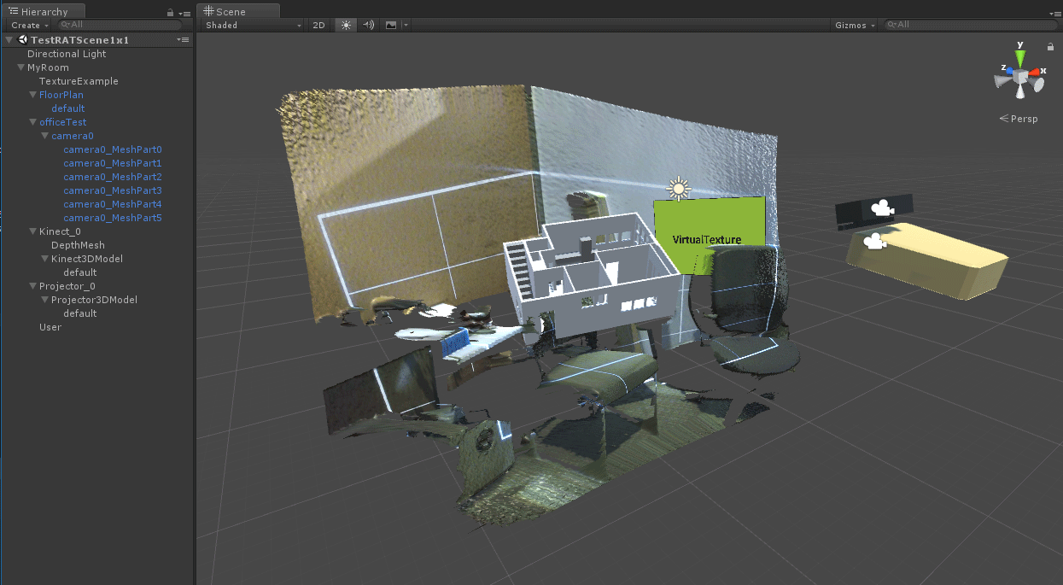Select camera gizmo on yellow projector model
The width and height of the screenshot is (1063, 585).
click(873, 243)
